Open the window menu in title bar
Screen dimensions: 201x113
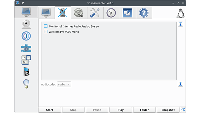(18, 3)
